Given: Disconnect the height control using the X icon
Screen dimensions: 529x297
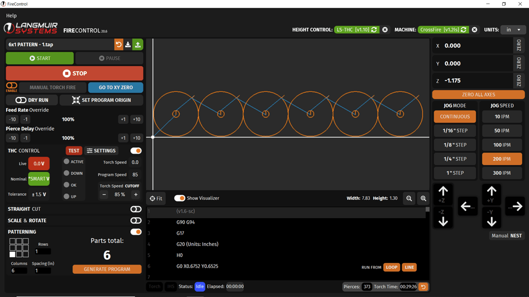Looking at the screenshot, I should (384, 30).
